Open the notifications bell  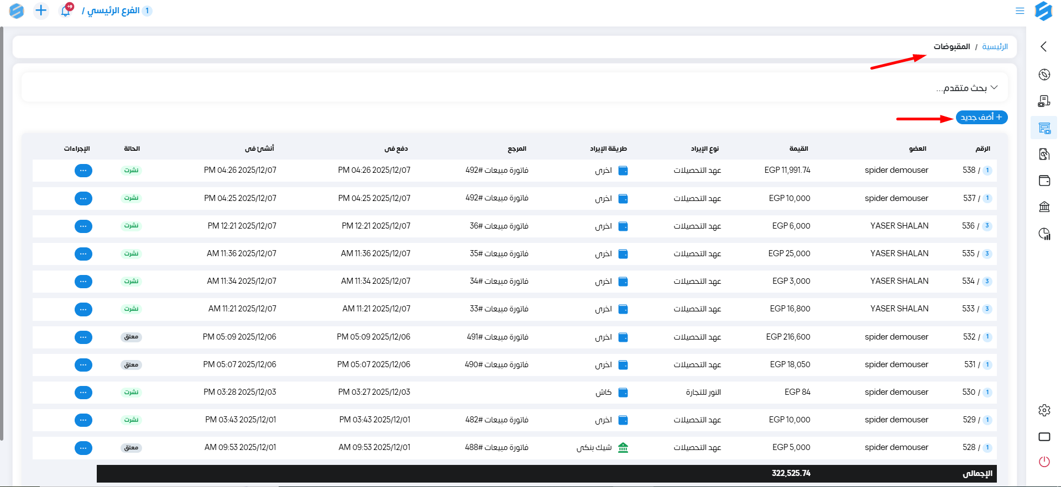coord(66,10)
